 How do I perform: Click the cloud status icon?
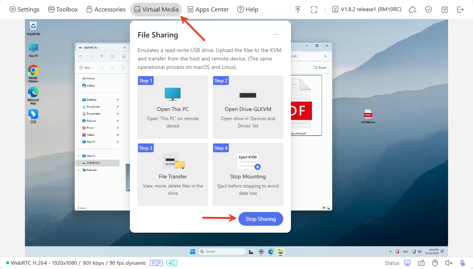point(412,10)
